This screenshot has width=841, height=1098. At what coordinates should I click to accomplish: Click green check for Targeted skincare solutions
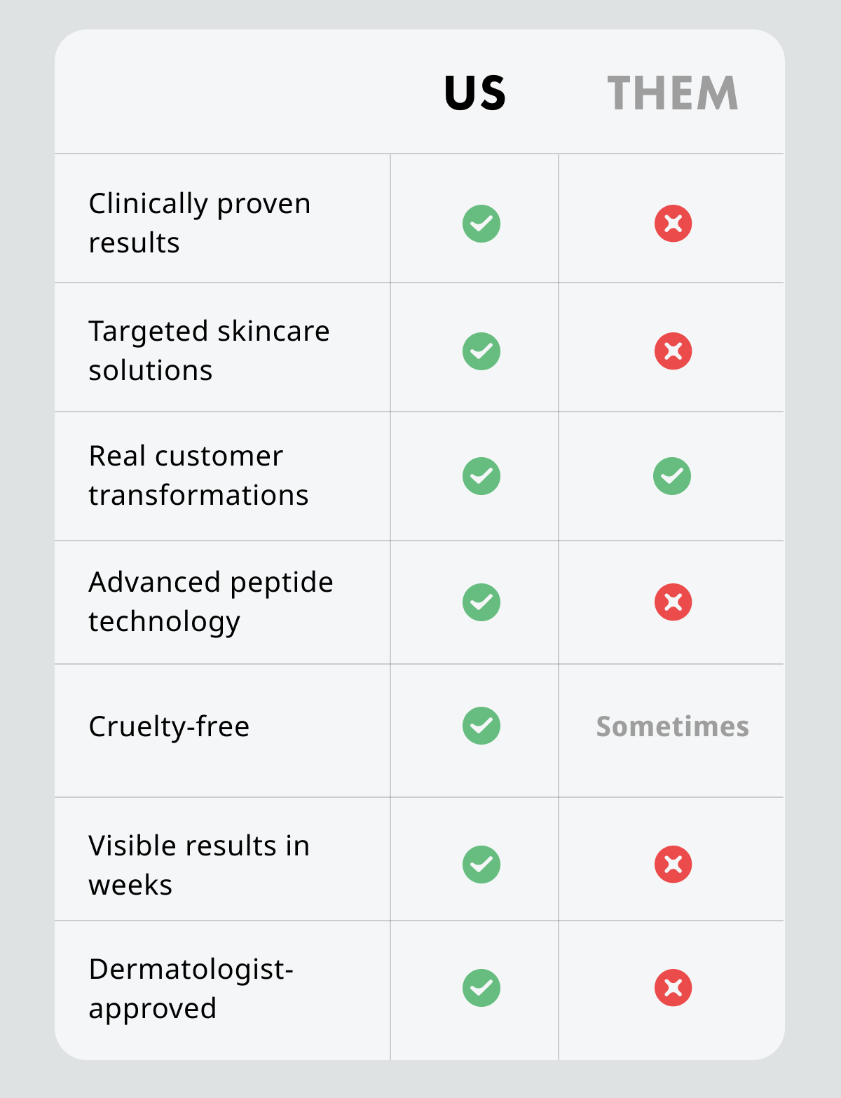pyautogui.click(x=481, y=351)
